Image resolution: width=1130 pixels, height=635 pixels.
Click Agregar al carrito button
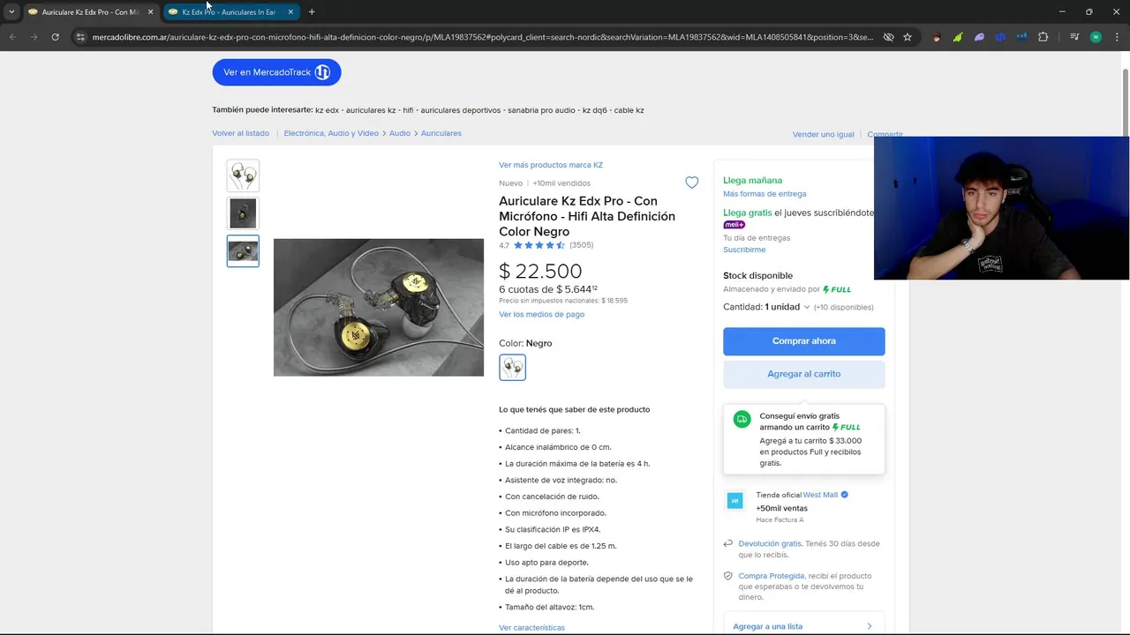(x=803, y=374)
